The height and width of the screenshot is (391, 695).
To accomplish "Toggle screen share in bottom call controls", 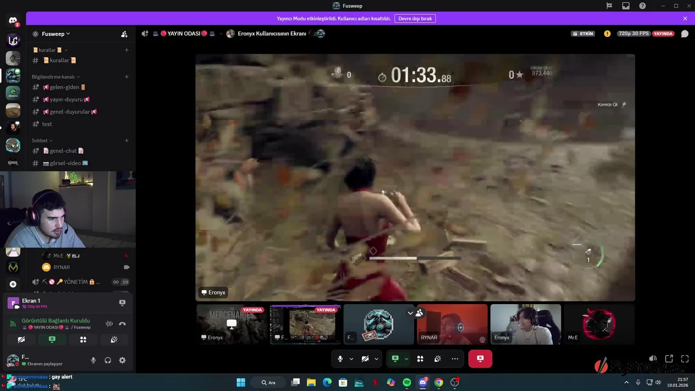I will tap(395, 359).
